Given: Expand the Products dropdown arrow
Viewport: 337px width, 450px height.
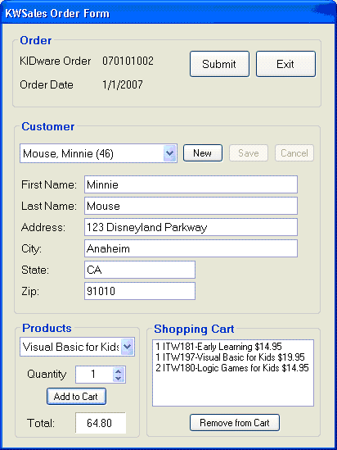Looking at the screenshot, I should point(127,347).
